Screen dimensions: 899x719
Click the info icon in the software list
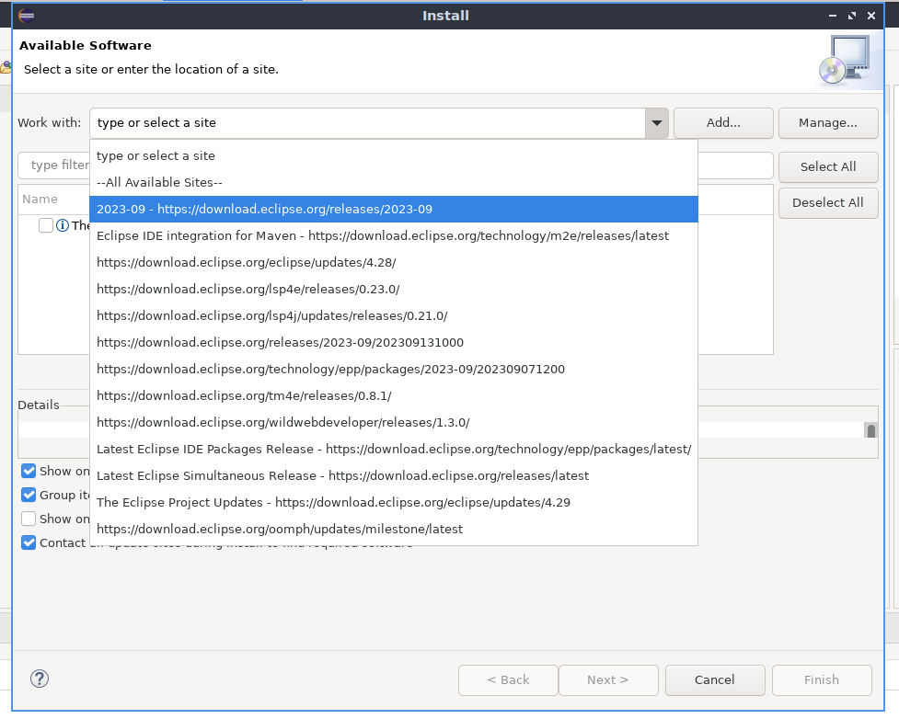(x=63, y=225)
